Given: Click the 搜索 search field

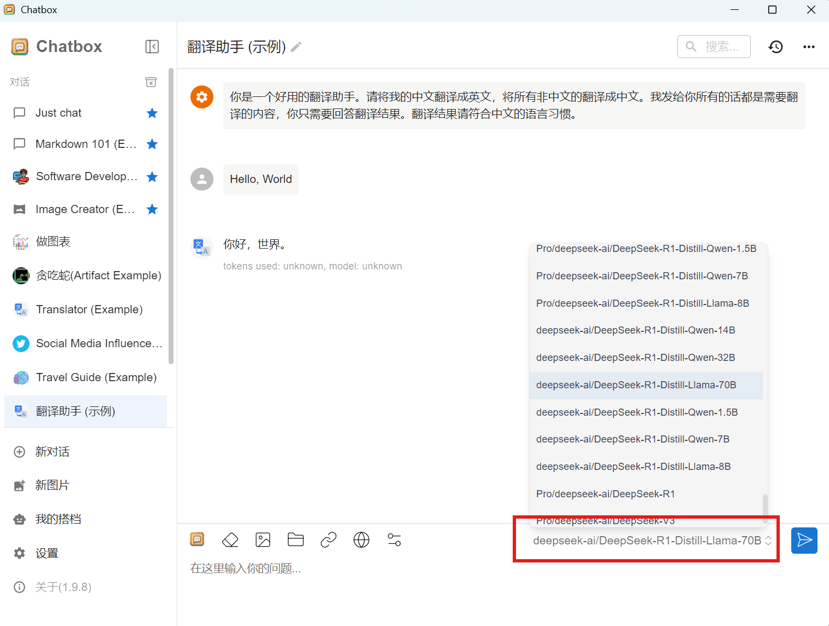Looking at the screenshot, I should coord(714,47).
